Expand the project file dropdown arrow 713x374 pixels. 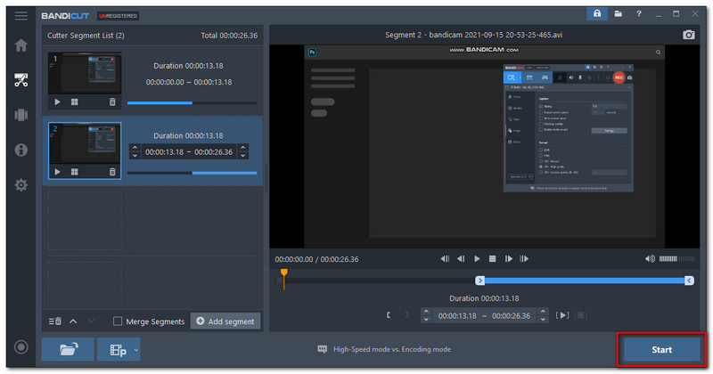coord(136,350)
